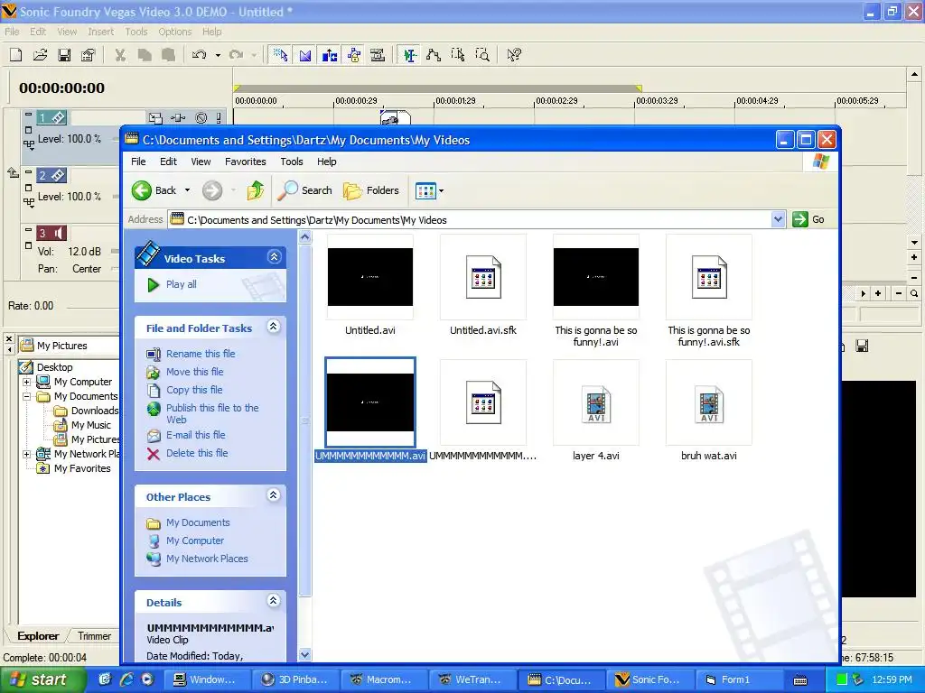Click the Redo arrow in Vegas toolbar
The height and width of the screenshot is (693, 925).
click(x=236, y=55)
